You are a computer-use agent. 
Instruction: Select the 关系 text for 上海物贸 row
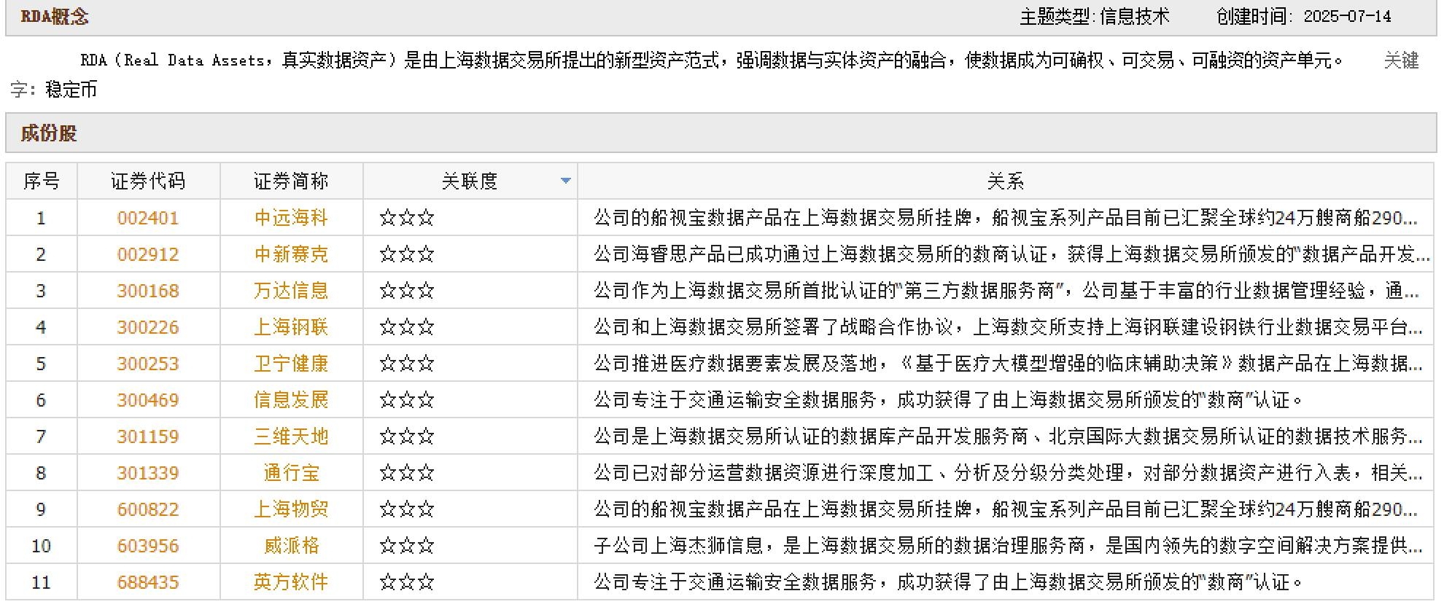[x=1006, y=509]
